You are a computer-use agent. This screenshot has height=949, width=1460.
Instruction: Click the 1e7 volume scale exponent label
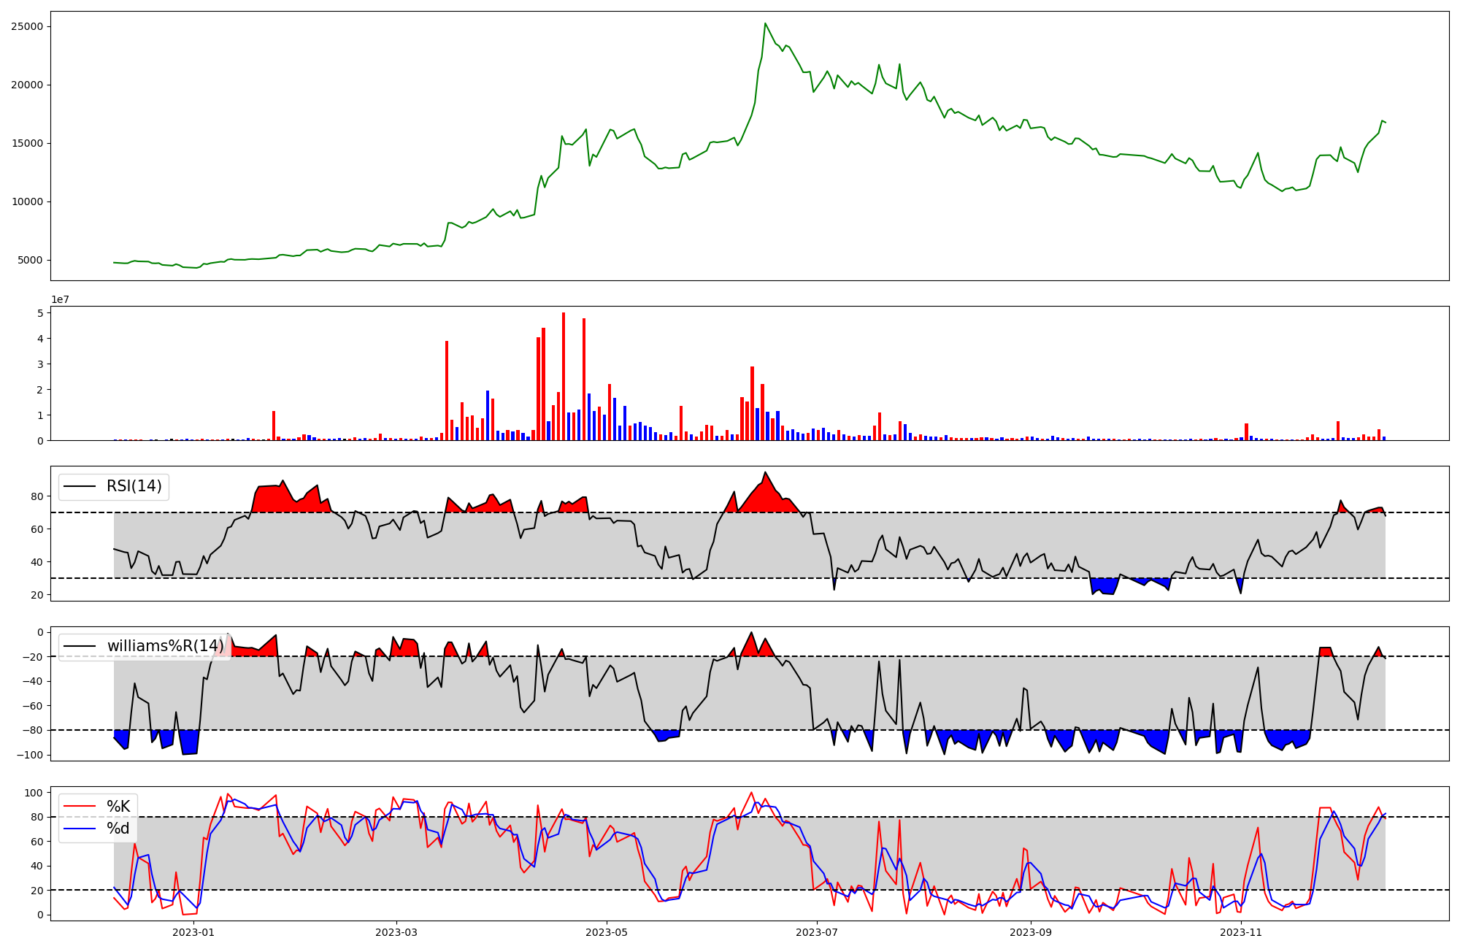click(x=60, y=299)
